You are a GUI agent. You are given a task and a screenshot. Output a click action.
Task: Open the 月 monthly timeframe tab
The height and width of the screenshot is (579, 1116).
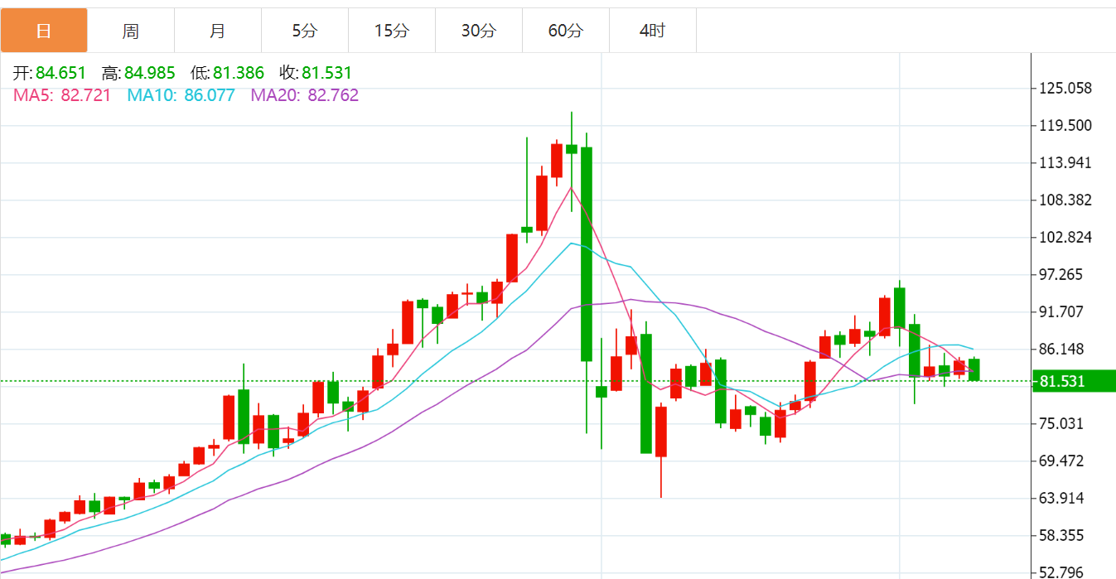[x=217, y=31]
